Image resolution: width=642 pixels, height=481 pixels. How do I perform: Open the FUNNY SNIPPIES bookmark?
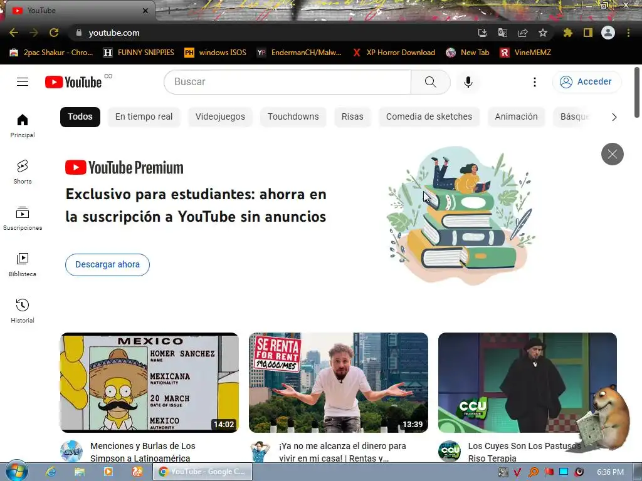(139, 53)
